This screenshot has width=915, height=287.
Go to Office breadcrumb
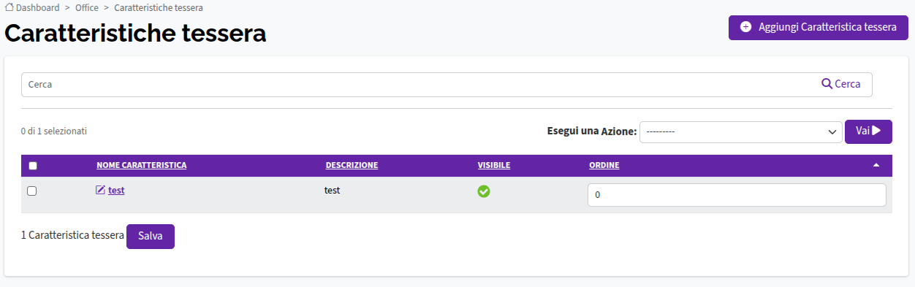coord(87,8)
